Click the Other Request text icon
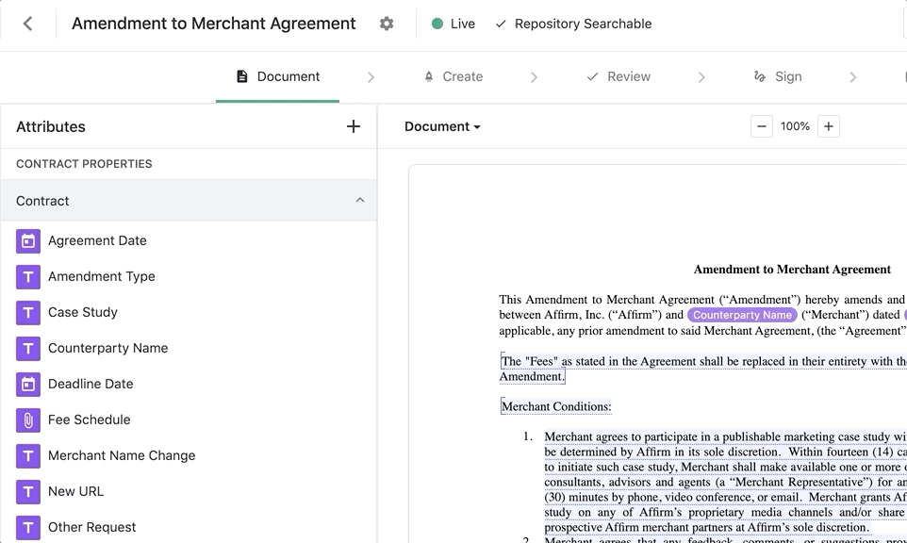Image resolution: width=907 pixels, height=543 pixels. click(x=27, y=528)
